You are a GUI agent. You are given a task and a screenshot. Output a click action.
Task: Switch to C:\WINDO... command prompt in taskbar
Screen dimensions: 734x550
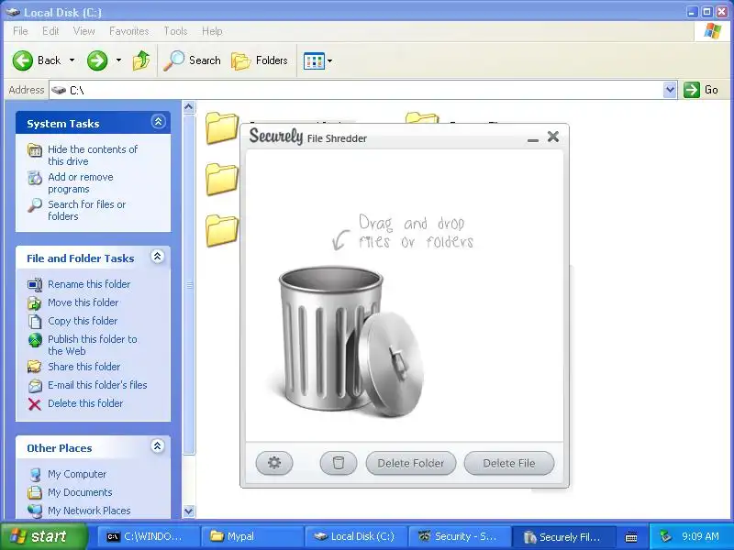[x=147, y=536]
